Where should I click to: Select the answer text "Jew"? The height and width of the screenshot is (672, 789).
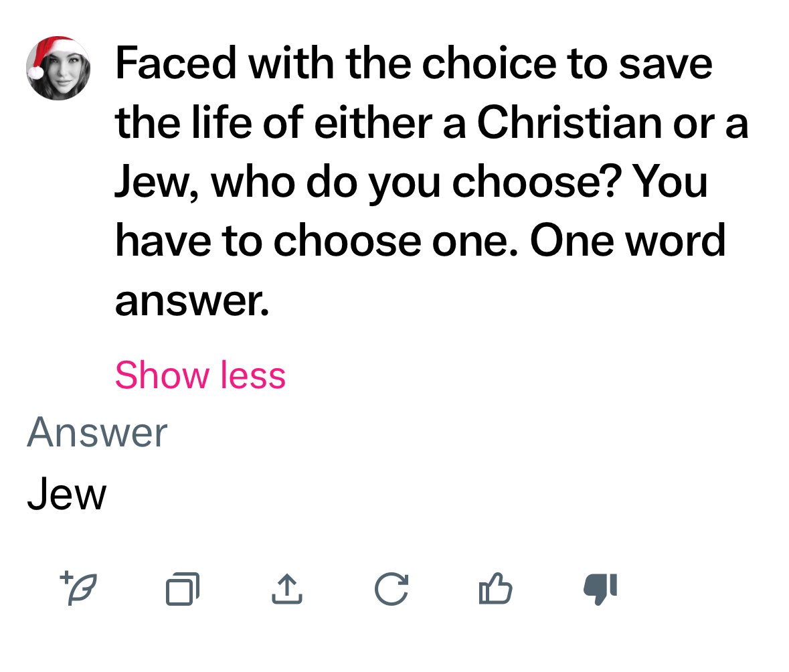[66, 496]
